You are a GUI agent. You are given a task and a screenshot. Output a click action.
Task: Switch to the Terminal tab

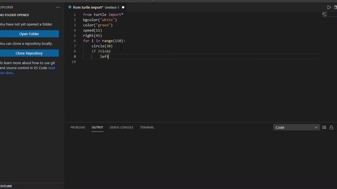tap(147, 127)
